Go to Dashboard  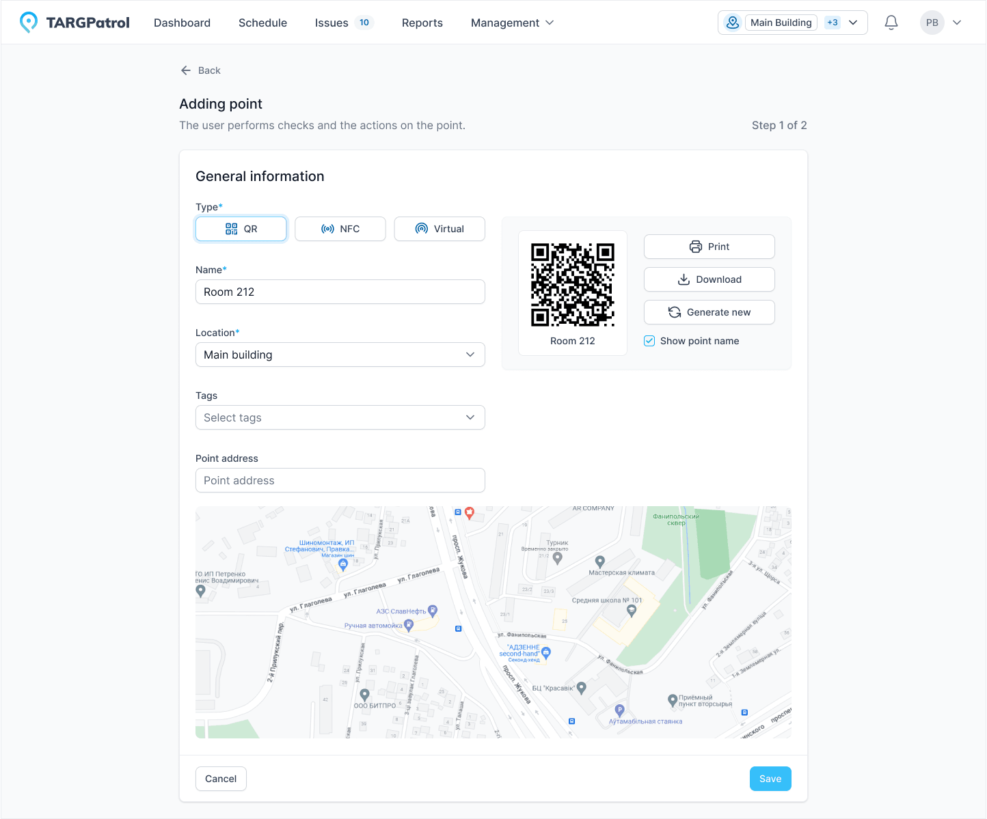[182, 23]
